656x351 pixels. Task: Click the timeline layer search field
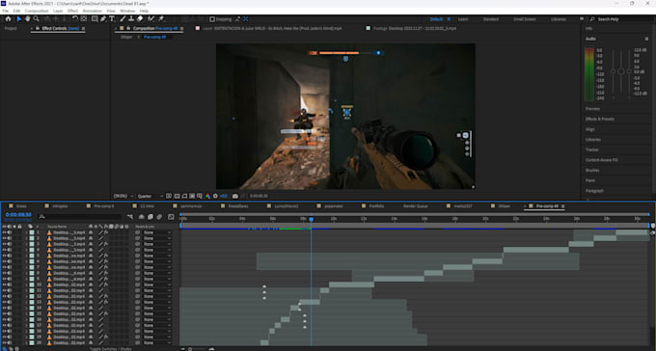(79, 217)
